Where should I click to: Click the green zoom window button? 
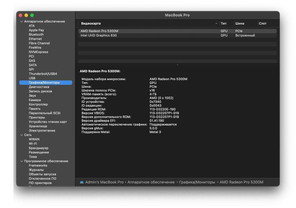(x=32, y=15)
